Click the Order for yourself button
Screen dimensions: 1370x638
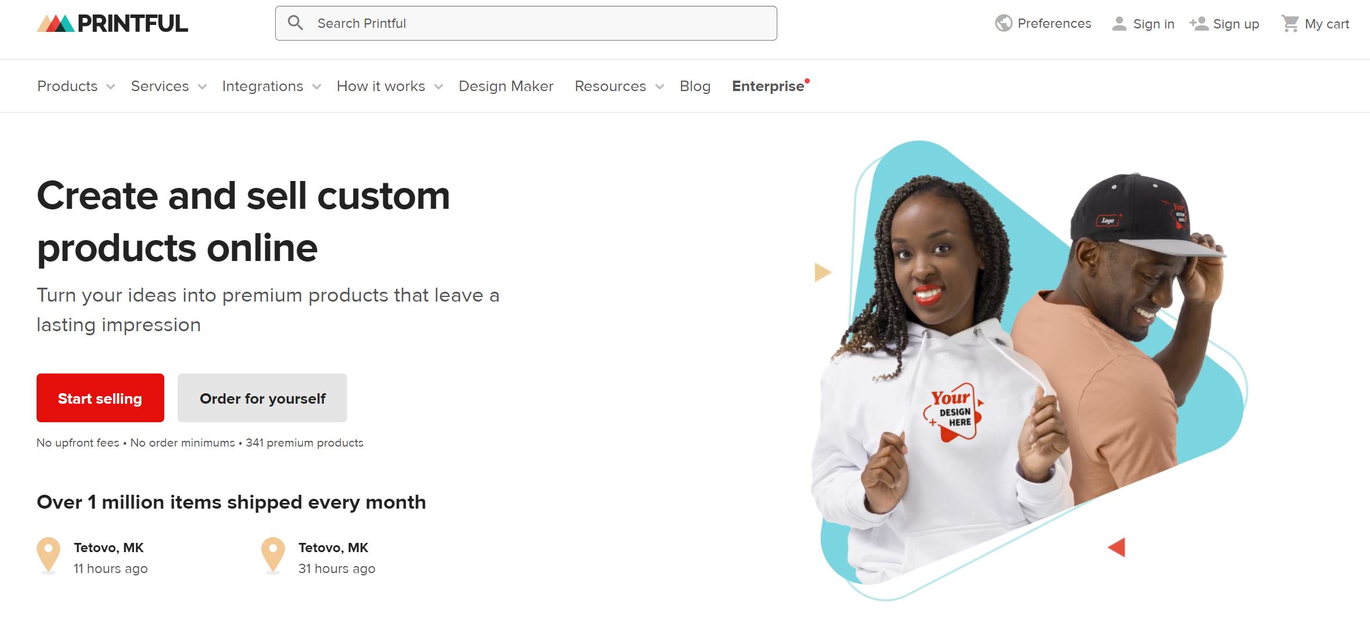coord(262,398)
